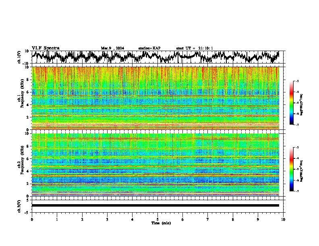Click the ch.1 color scale bar

pyautogui.click(x=292, y=103)
